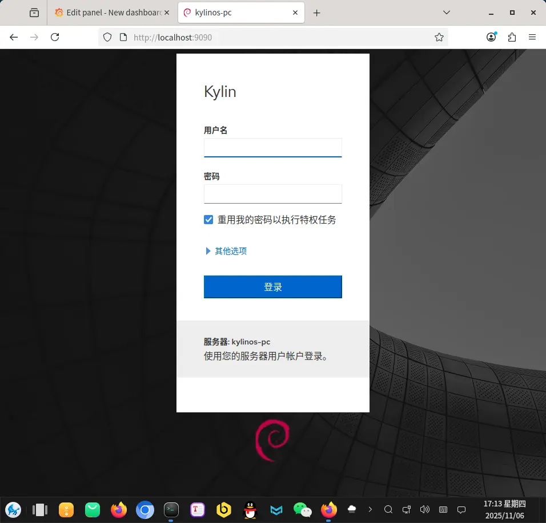The width and height of the screenshot is (546, 523).
Task: Uncheck 重用我的密码以执行特权任务 checkbox
Action: [x=208, y=220]
